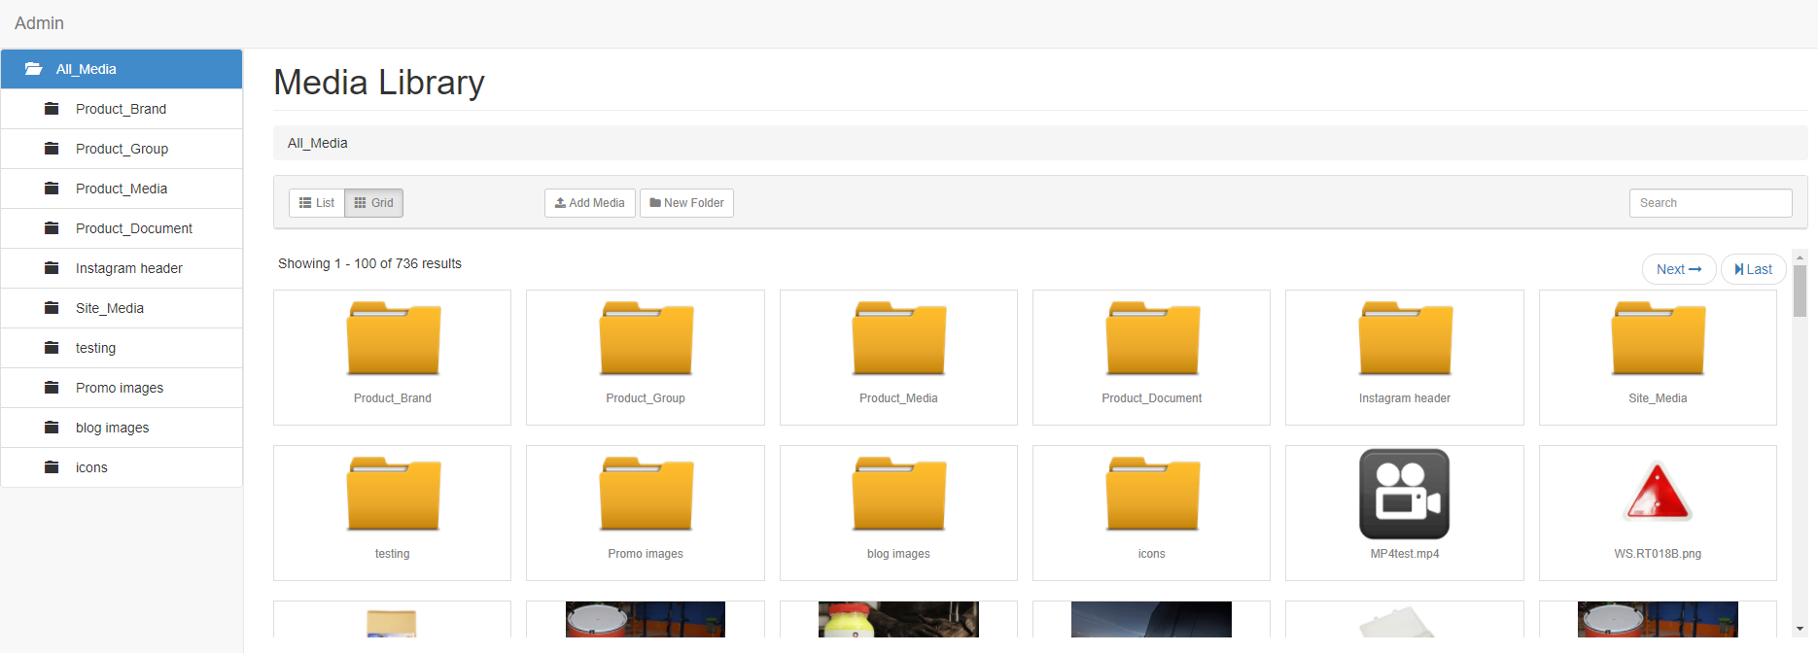This screenshot has height=653, width=1818.
Task: Click folder icon beside Promo images in sidebar
Action: [x=52, y=388]
